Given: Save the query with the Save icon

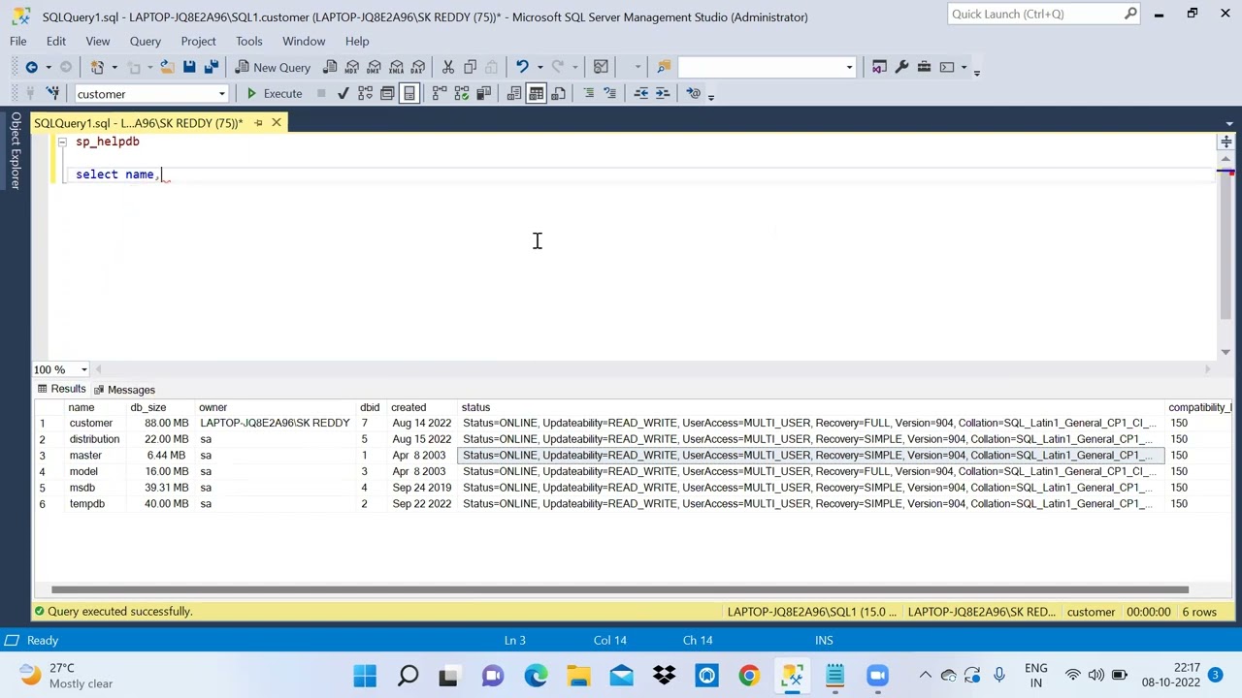Looking at the screenshot, I should [x=189, y=67].
